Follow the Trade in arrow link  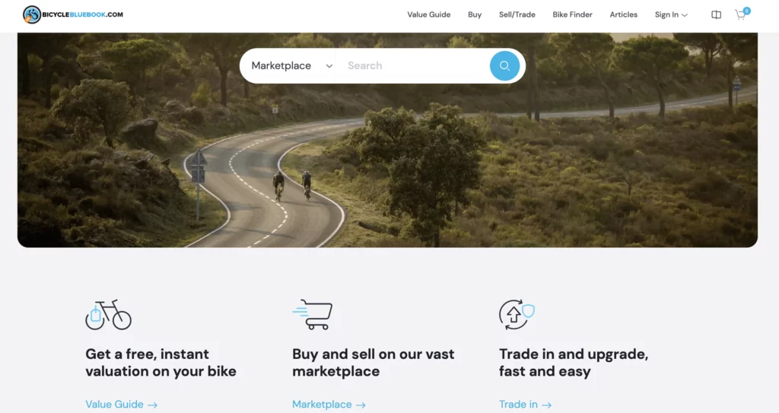pos(525,405)
